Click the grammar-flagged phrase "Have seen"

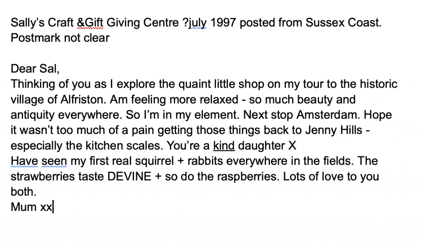coord(39,161)
